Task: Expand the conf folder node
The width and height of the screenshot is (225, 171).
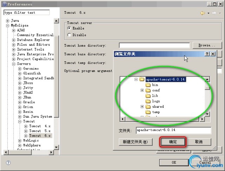Action: point(142,90)
